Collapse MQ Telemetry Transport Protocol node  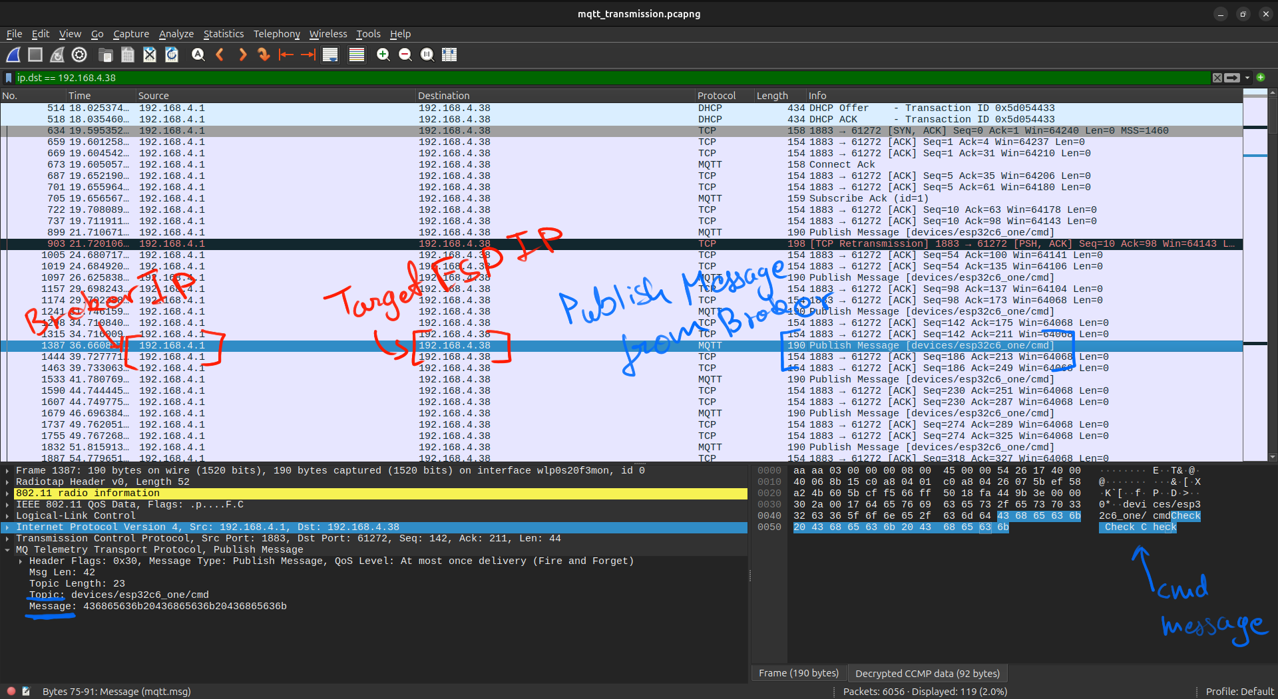pos(7,549)
